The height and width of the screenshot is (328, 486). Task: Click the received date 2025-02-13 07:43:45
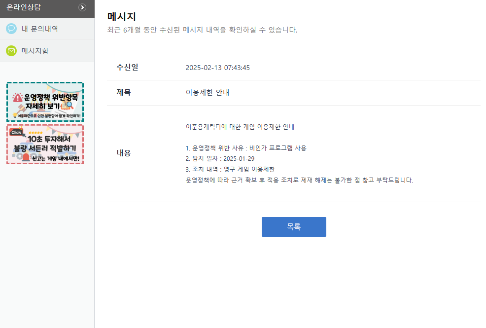click(217, 68)
